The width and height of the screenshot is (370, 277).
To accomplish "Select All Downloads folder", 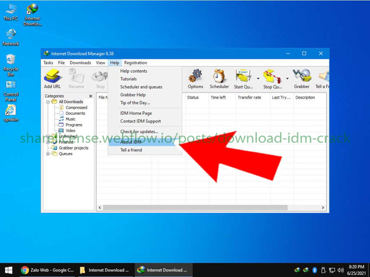I will (71, 102).
